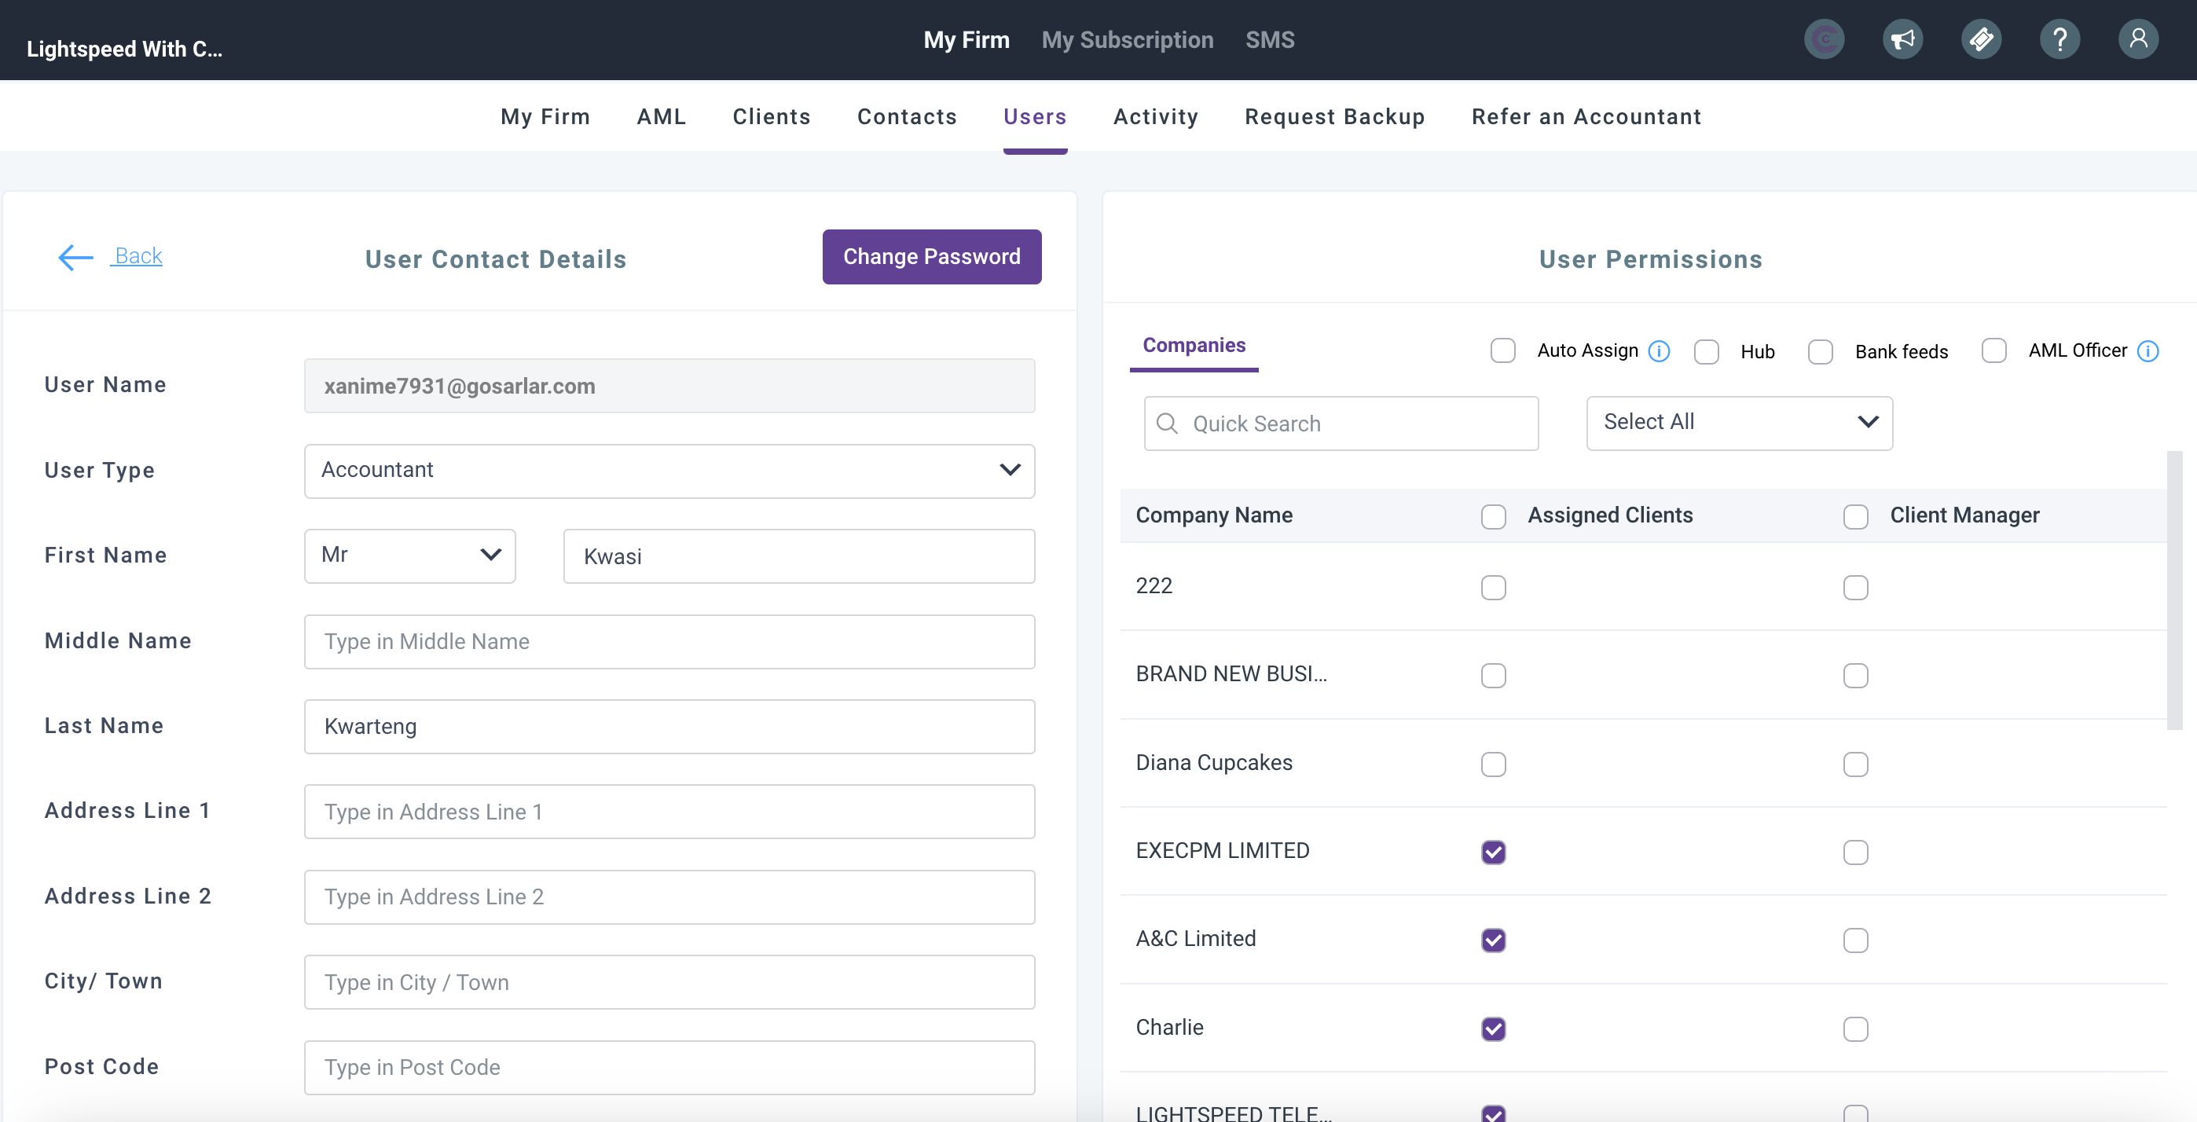The height and width of the screenshot is (1122, 2197).
Task: Switch to the Activity tab
Action: point(1155,117)
